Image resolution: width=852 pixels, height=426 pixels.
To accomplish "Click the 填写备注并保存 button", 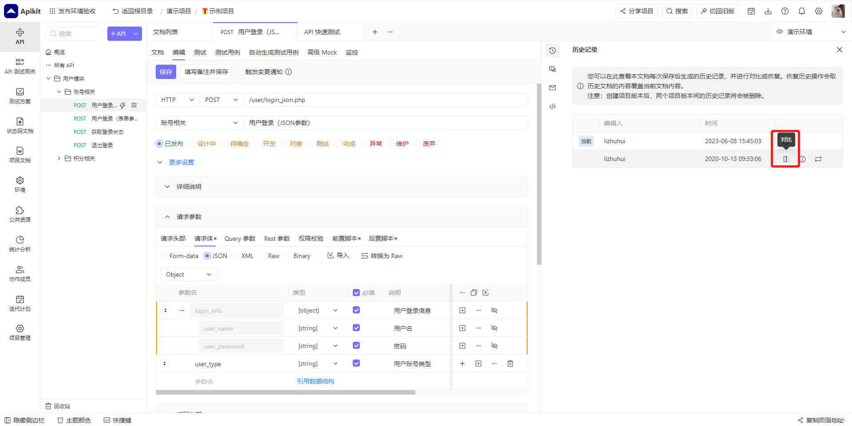I will [x=206, y=72].
